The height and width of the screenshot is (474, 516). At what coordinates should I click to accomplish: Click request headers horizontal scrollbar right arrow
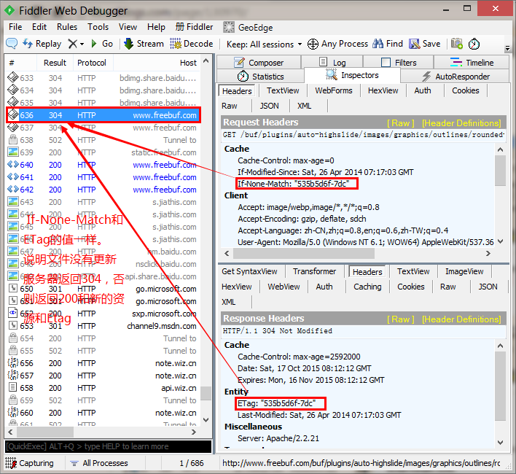tap(488, 254)
